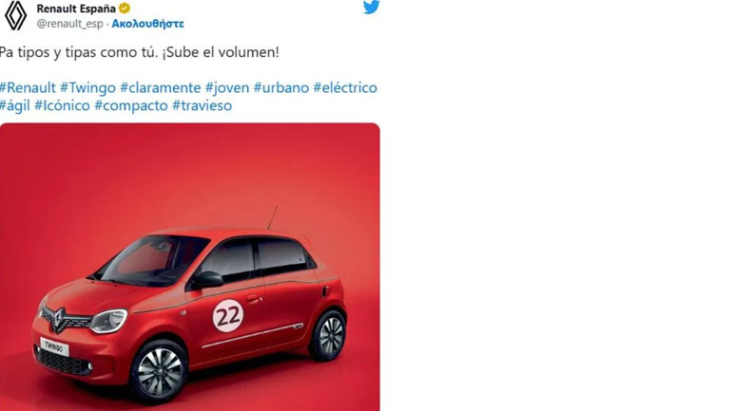
Task: Click the Ακολουθήστε follow button
Action: tap(147, 24)
